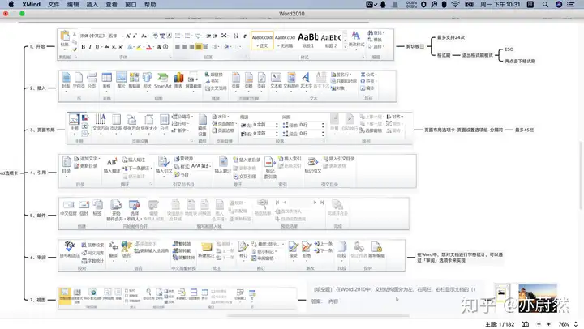Click the 文本框 text box icon
Image resolution: width=584 pixels, height=329 pixels.
[276, 78]
